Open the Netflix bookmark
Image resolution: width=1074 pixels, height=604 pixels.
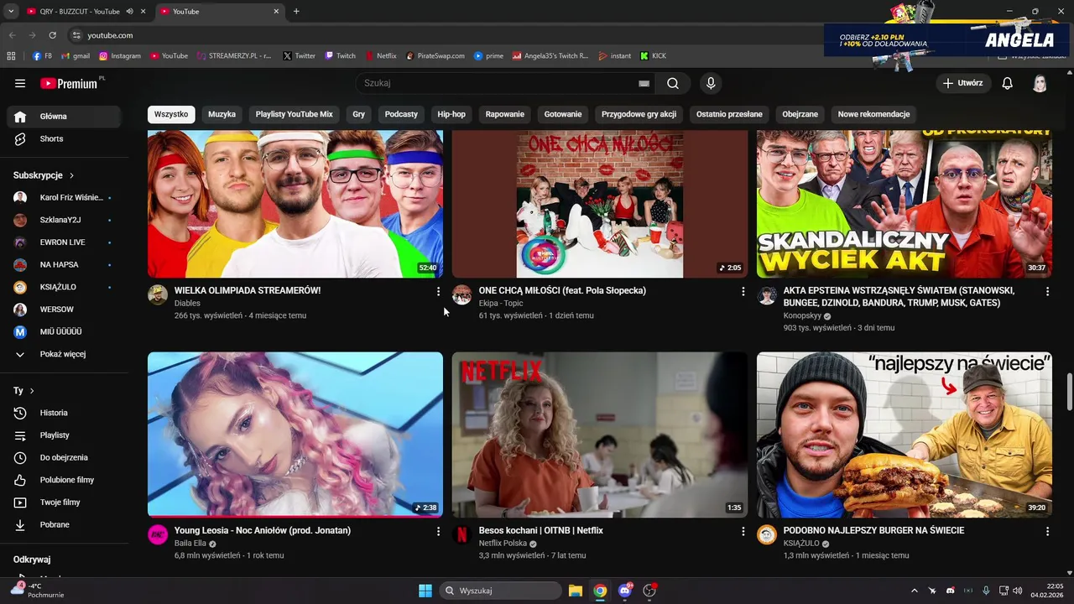pos(380,56)
